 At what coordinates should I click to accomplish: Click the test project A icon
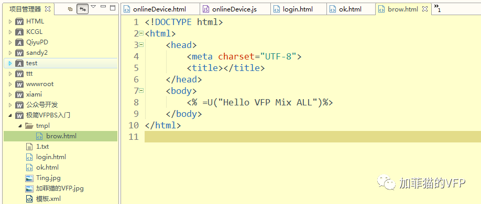[x=19, y=64]
